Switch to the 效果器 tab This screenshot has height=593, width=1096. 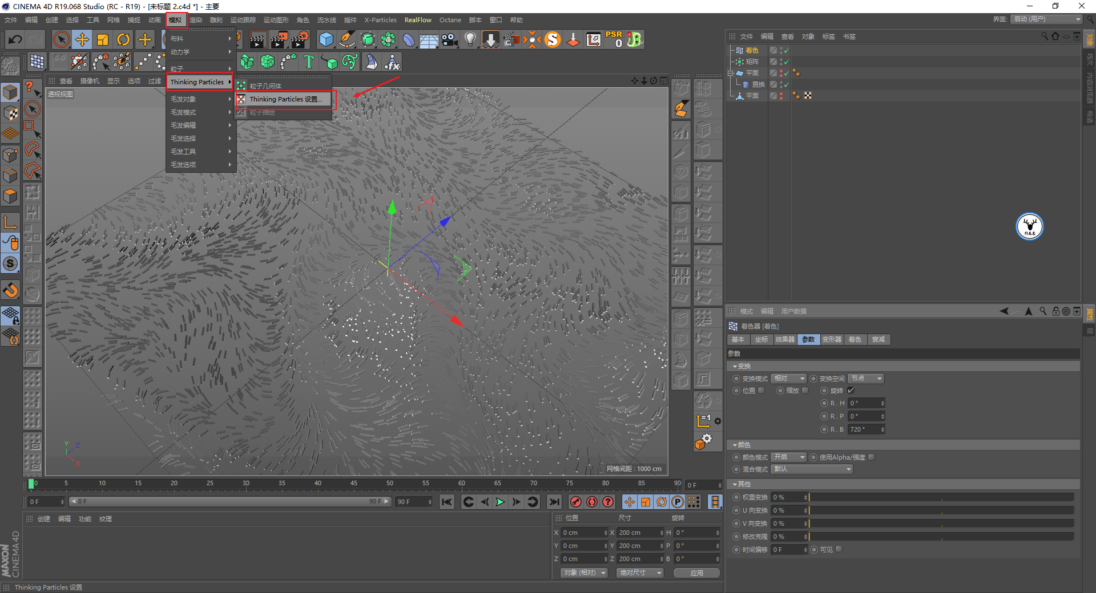click(x=785, y=339)
